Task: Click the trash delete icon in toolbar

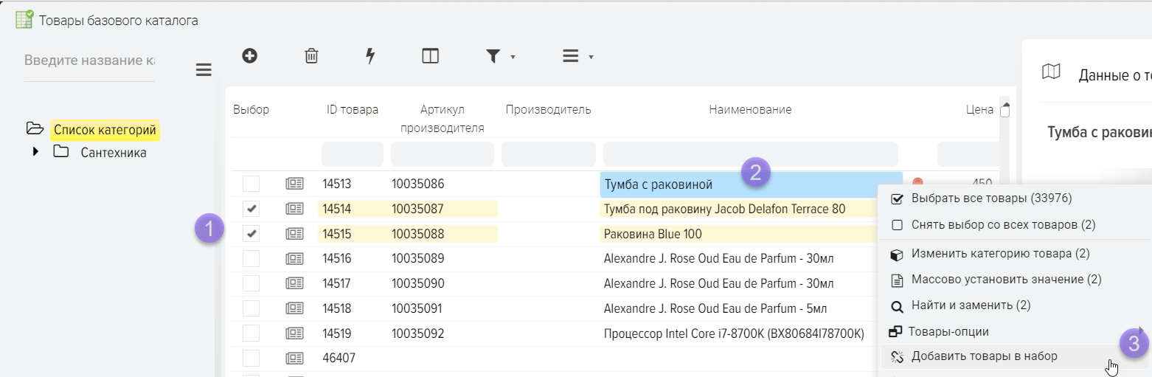Action: pyautogui.click(x=311, y=56)
